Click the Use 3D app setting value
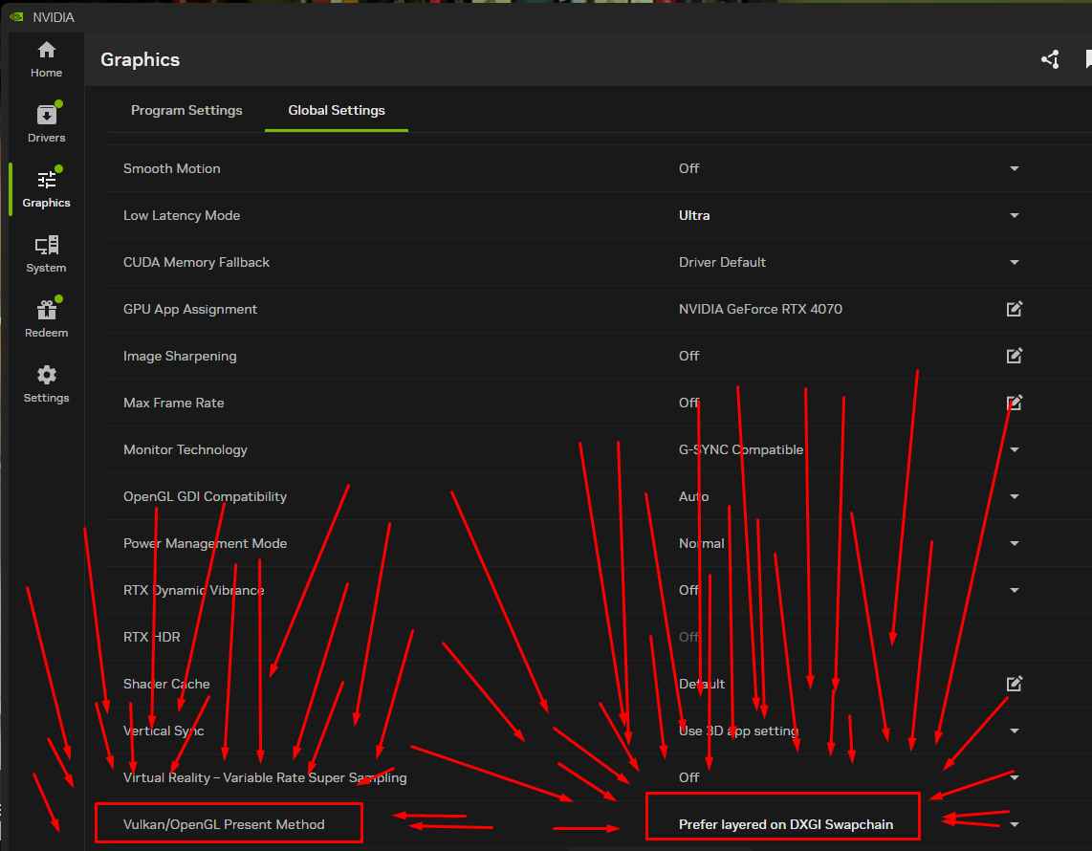This screenshot has height=851, width=1092. (x=738, y=731)
